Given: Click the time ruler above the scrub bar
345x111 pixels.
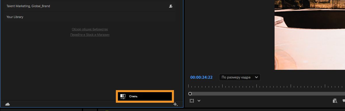Looking at the screenshot, I should 267,86.
